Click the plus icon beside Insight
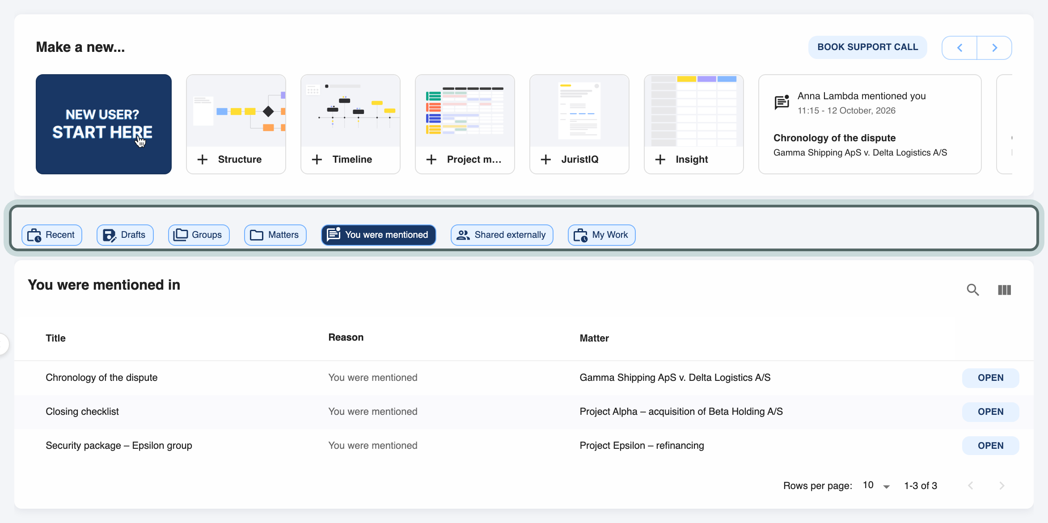 pos(660,160)
